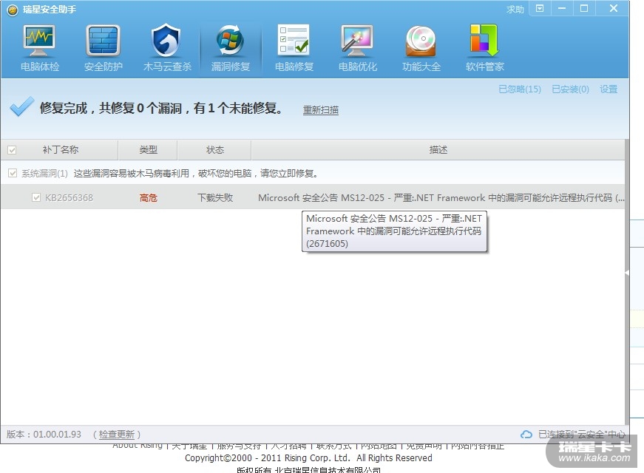Minimize the Rising security assistant window
The height and width of the screenshot is (473, 644).
(562, 8)
